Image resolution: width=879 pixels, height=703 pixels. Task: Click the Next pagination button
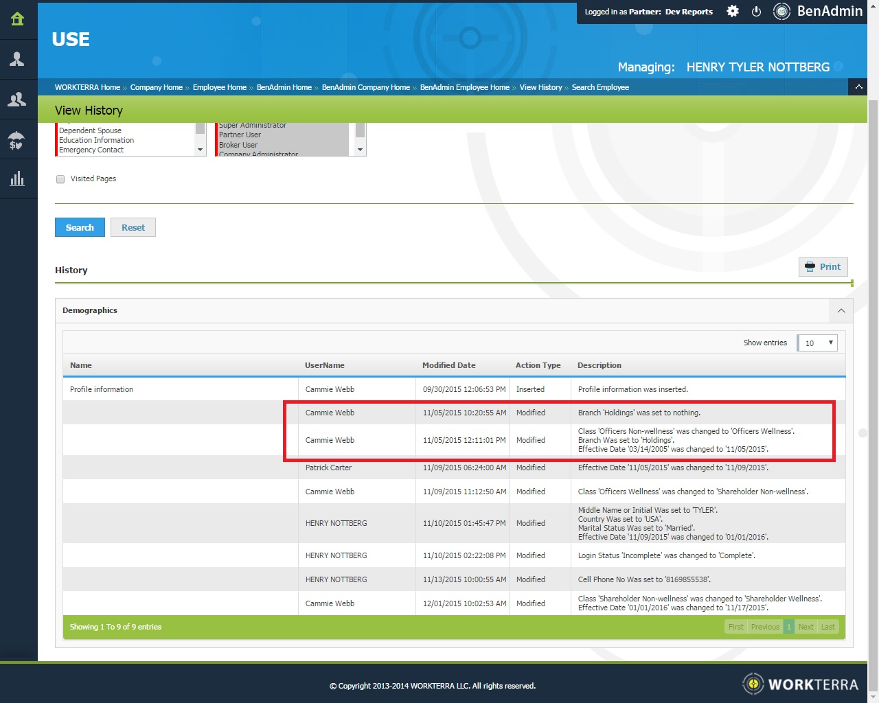[806, 627]
